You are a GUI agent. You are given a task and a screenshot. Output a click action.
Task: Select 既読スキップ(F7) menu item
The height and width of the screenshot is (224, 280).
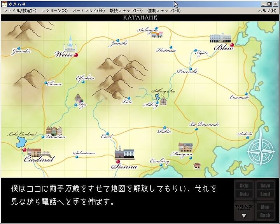[126, 11]
